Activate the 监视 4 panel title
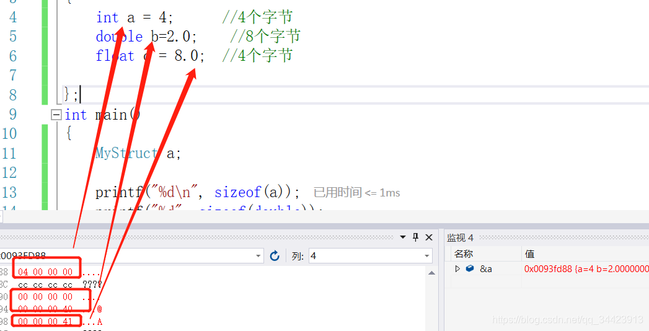This screenshot has width=649, height=331. pyautogui.click(x=460, y=238)
